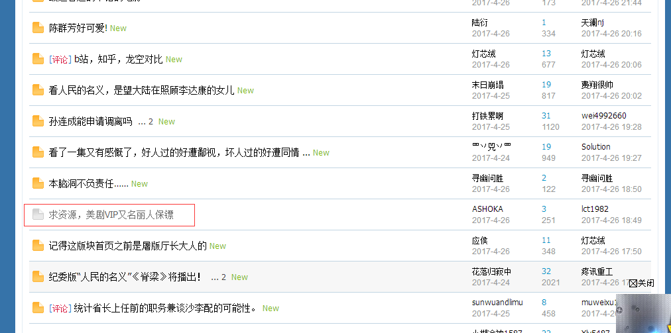Click reply count 31 for 孙连成 thread
Viewport: 671px width, 333px height.
pyautogui.click(x=546, y=116)
